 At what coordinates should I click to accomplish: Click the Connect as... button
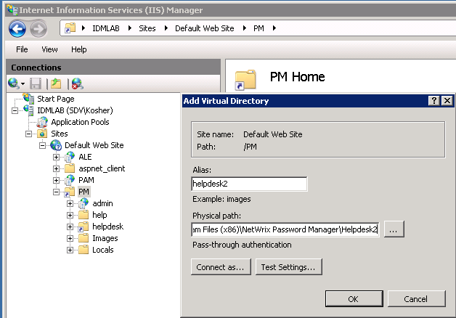click(221, 267)
